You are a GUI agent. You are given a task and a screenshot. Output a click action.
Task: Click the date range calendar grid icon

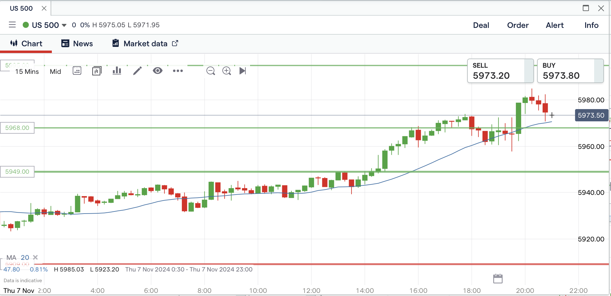coord(77,71)
